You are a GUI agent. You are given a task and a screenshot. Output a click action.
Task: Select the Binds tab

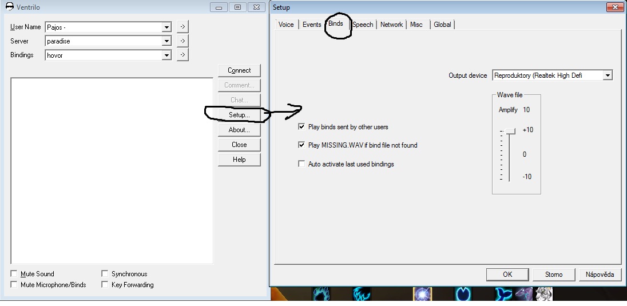point(336,23)
